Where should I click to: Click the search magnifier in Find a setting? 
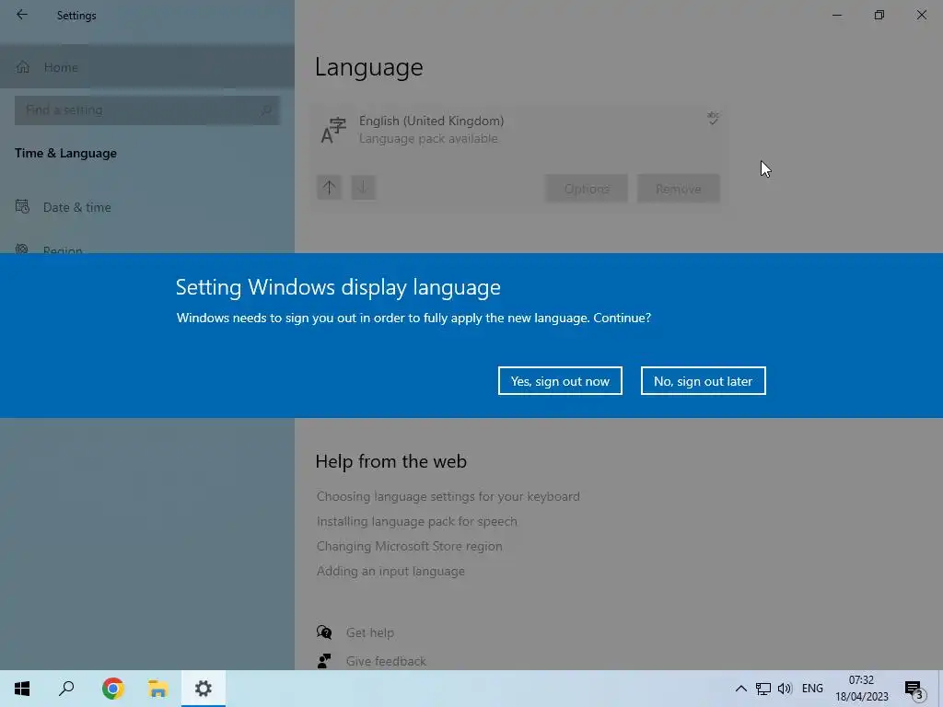tap(266, 110)
